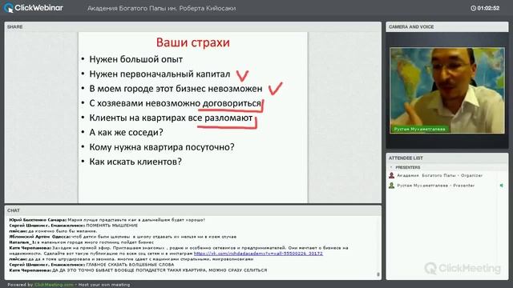Click the presenter name label on the webcam

(x=419, y=129)
